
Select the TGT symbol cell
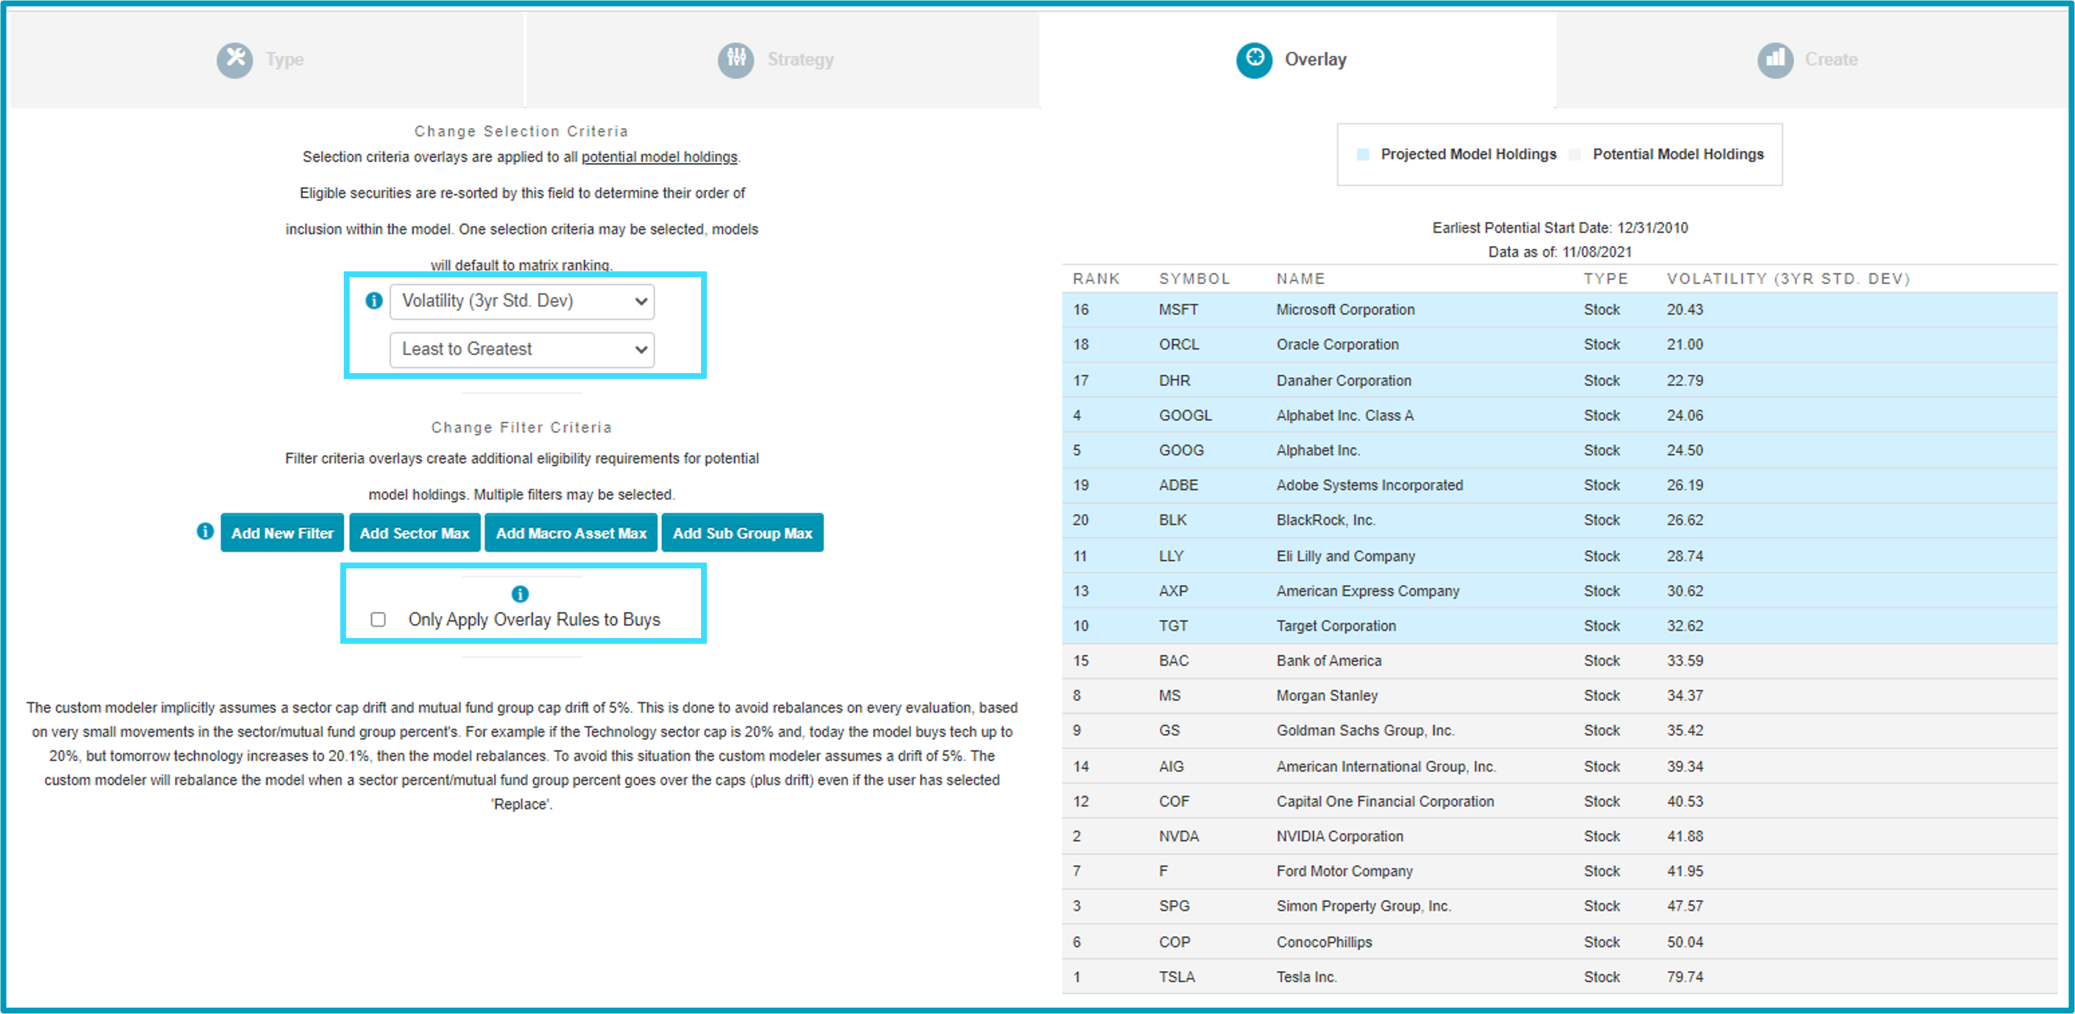click(1173, 626)
